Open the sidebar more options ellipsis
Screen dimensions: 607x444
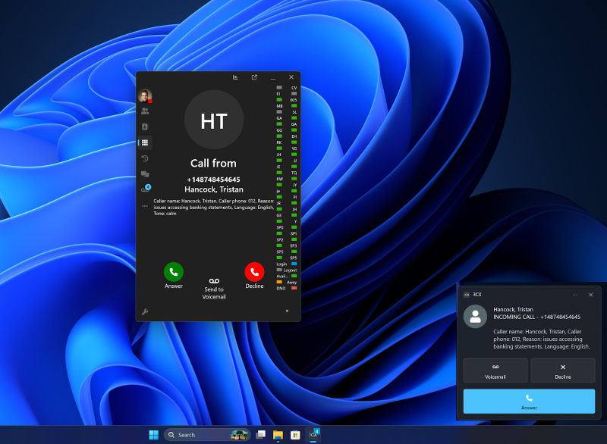pos(145,206)
